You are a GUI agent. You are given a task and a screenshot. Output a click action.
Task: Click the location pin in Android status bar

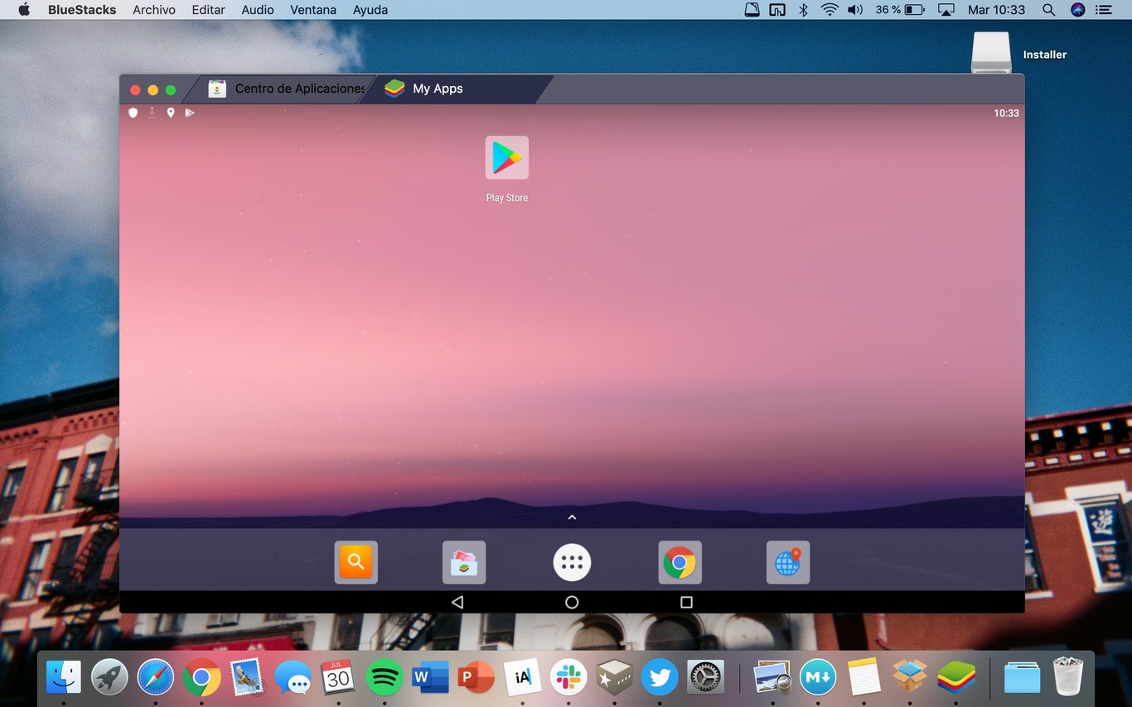coord(171,113)
